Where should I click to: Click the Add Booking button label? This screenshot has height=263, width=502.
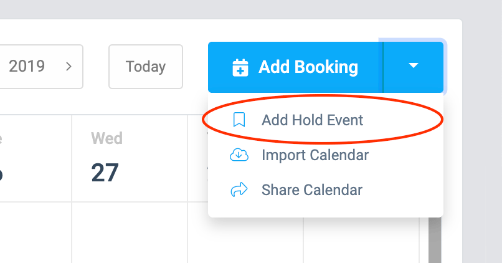tap(308, 67)
